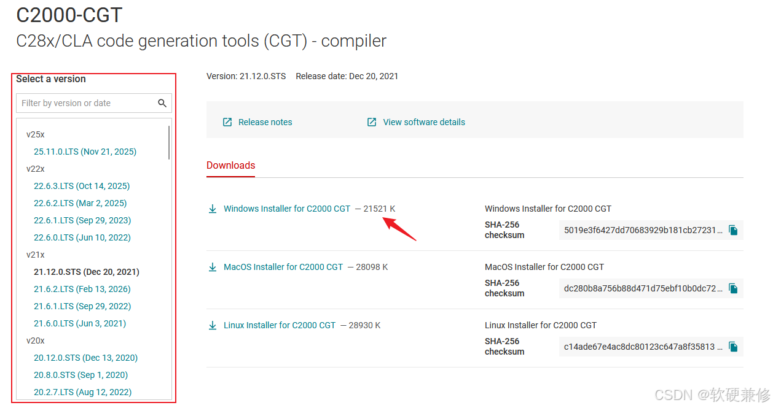Click the 28098 K file size text

click(372, 267)
